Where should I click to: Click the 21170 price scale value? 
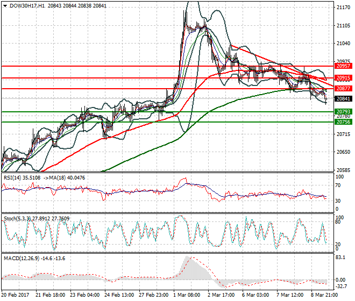click(x=344, y=8)
